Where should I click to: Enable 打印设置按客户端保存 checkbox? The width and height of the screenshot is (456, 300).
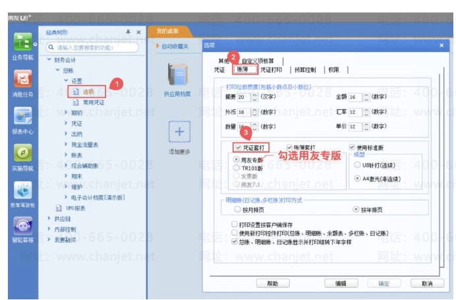[235, 224]
